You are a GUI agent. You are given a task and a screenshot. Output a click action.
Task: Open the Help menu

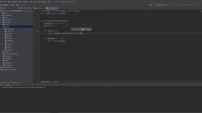click(x=49, y=2)
